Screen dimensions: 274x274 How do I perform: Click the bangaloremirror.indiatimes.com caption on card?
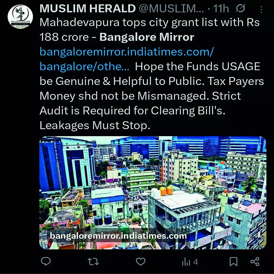[x=118, y=236]
